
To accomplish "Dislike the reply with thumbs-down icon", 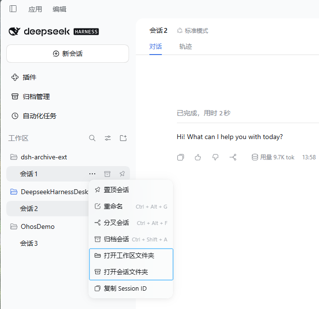I will coord(215,157).
